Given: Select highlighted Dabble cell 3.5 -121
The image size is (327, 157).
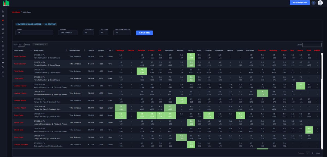Looking at the screenshot, I should tap(301, 86).
